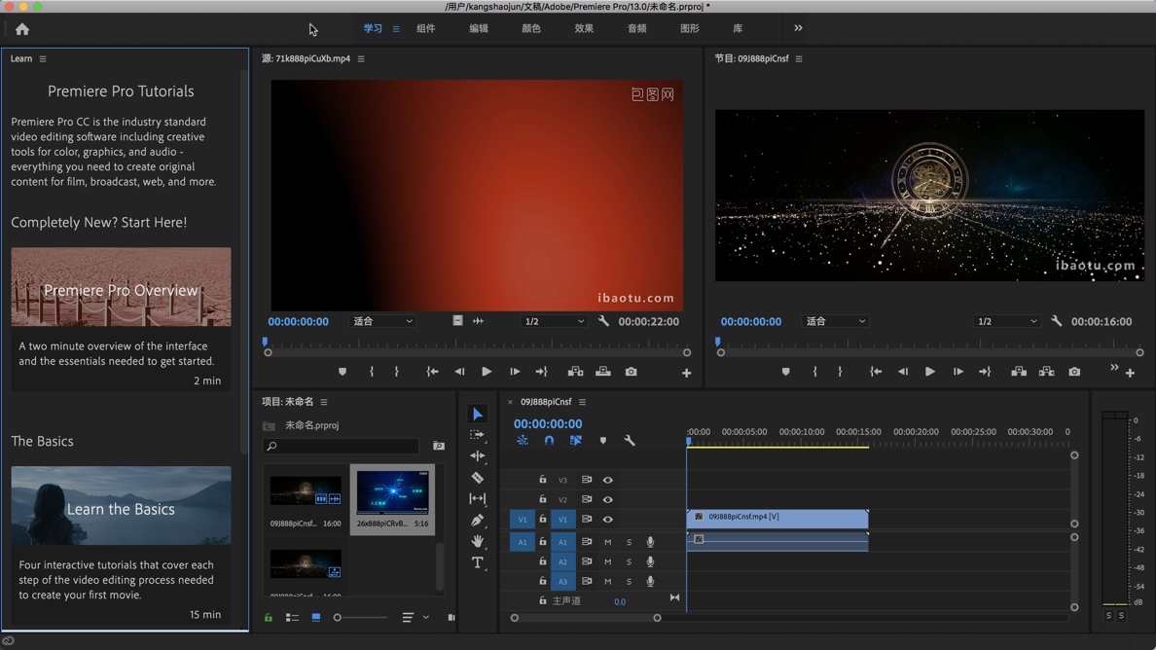Select the Razor tool
Viewport: 1156px width, 650px height.
pos(478,478)
